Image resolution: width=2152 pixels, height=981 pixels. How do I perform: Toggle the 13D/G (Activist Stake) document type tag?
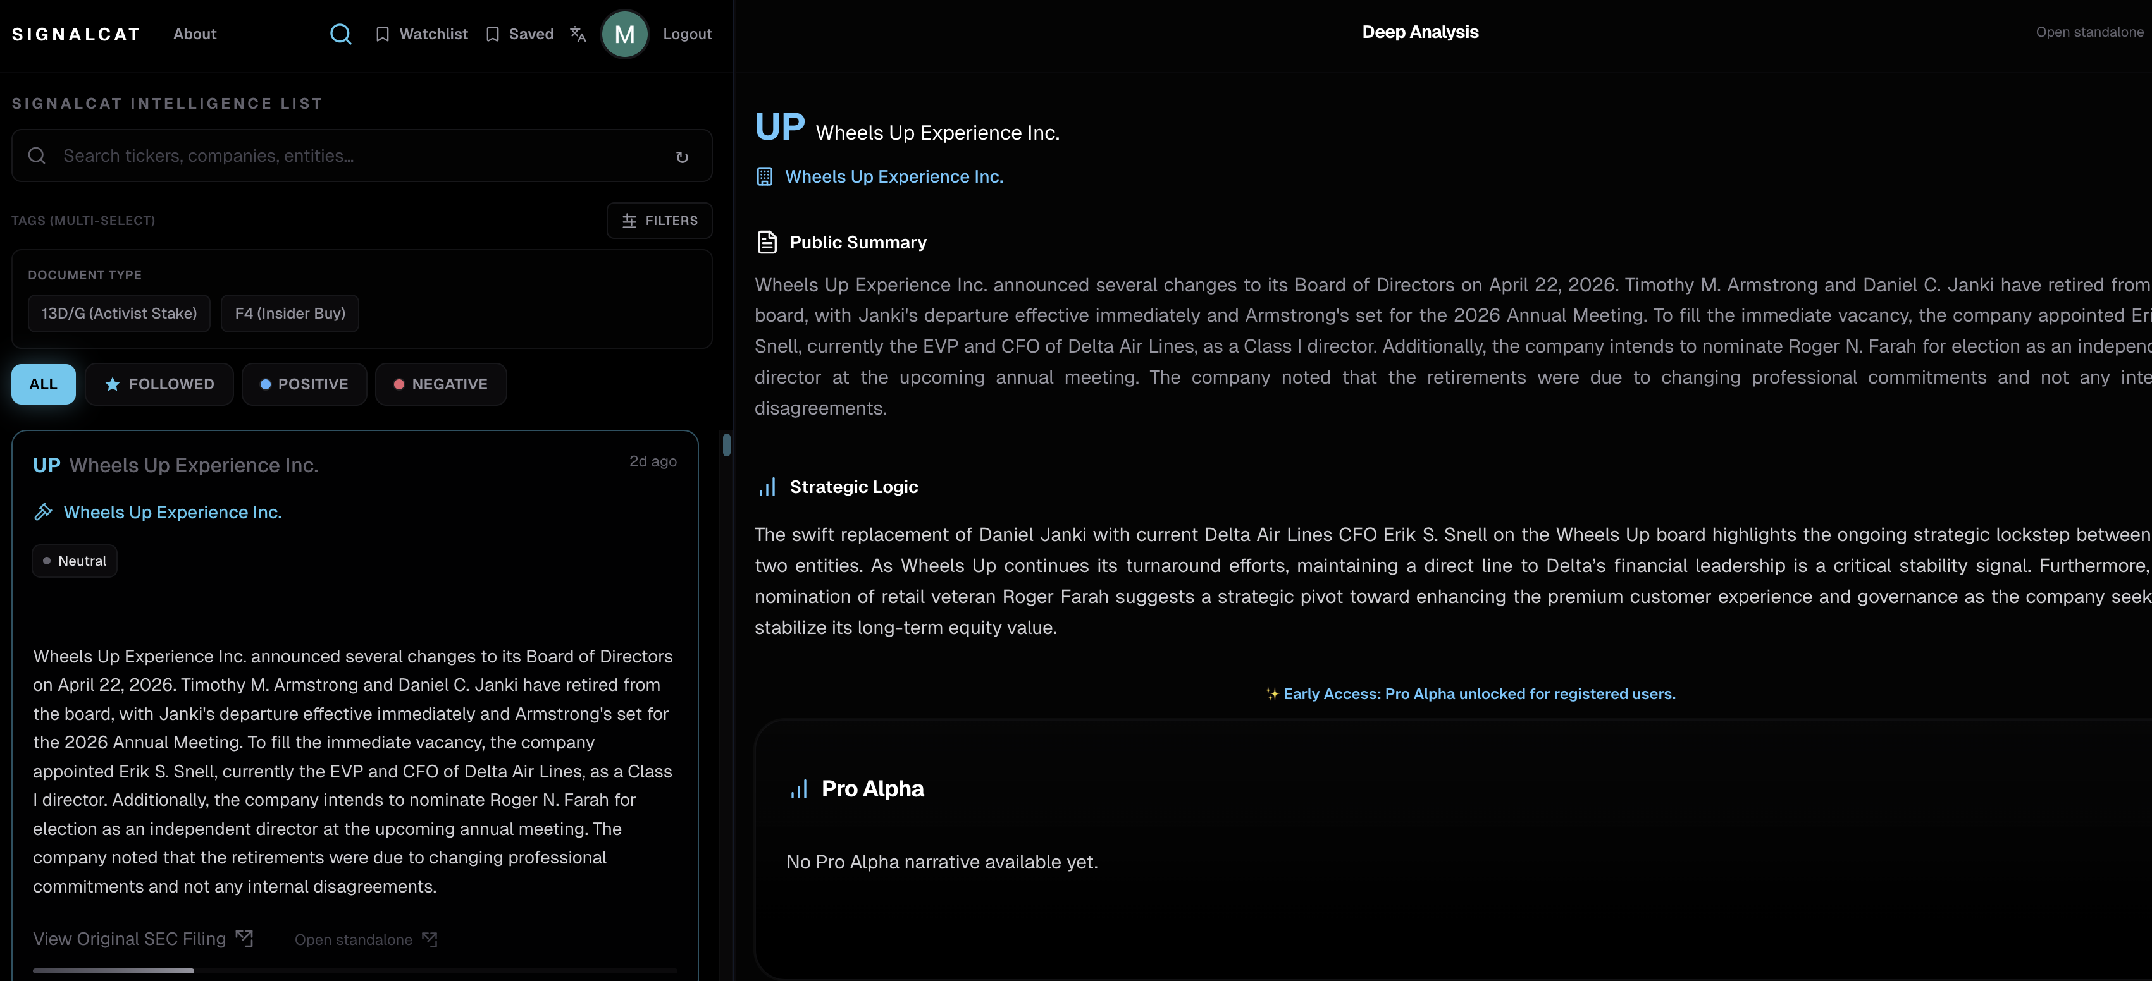tap(120, 313)
